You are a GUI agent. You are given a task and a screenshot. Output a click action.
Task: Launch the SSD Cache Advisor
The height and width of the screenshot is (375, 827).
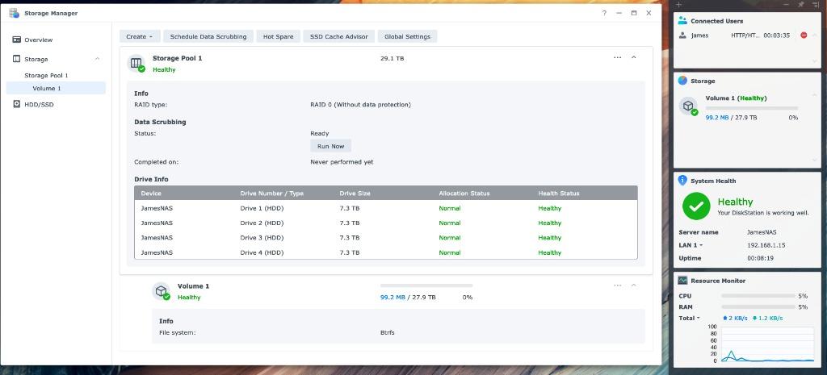[339, 36]
